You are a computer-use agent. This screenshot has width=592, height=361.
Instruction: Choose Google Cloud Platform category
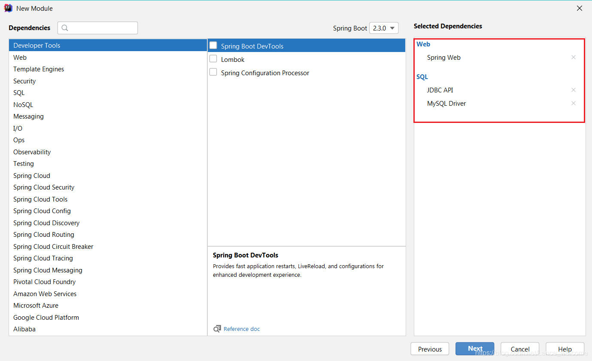(x=108, y=317)
